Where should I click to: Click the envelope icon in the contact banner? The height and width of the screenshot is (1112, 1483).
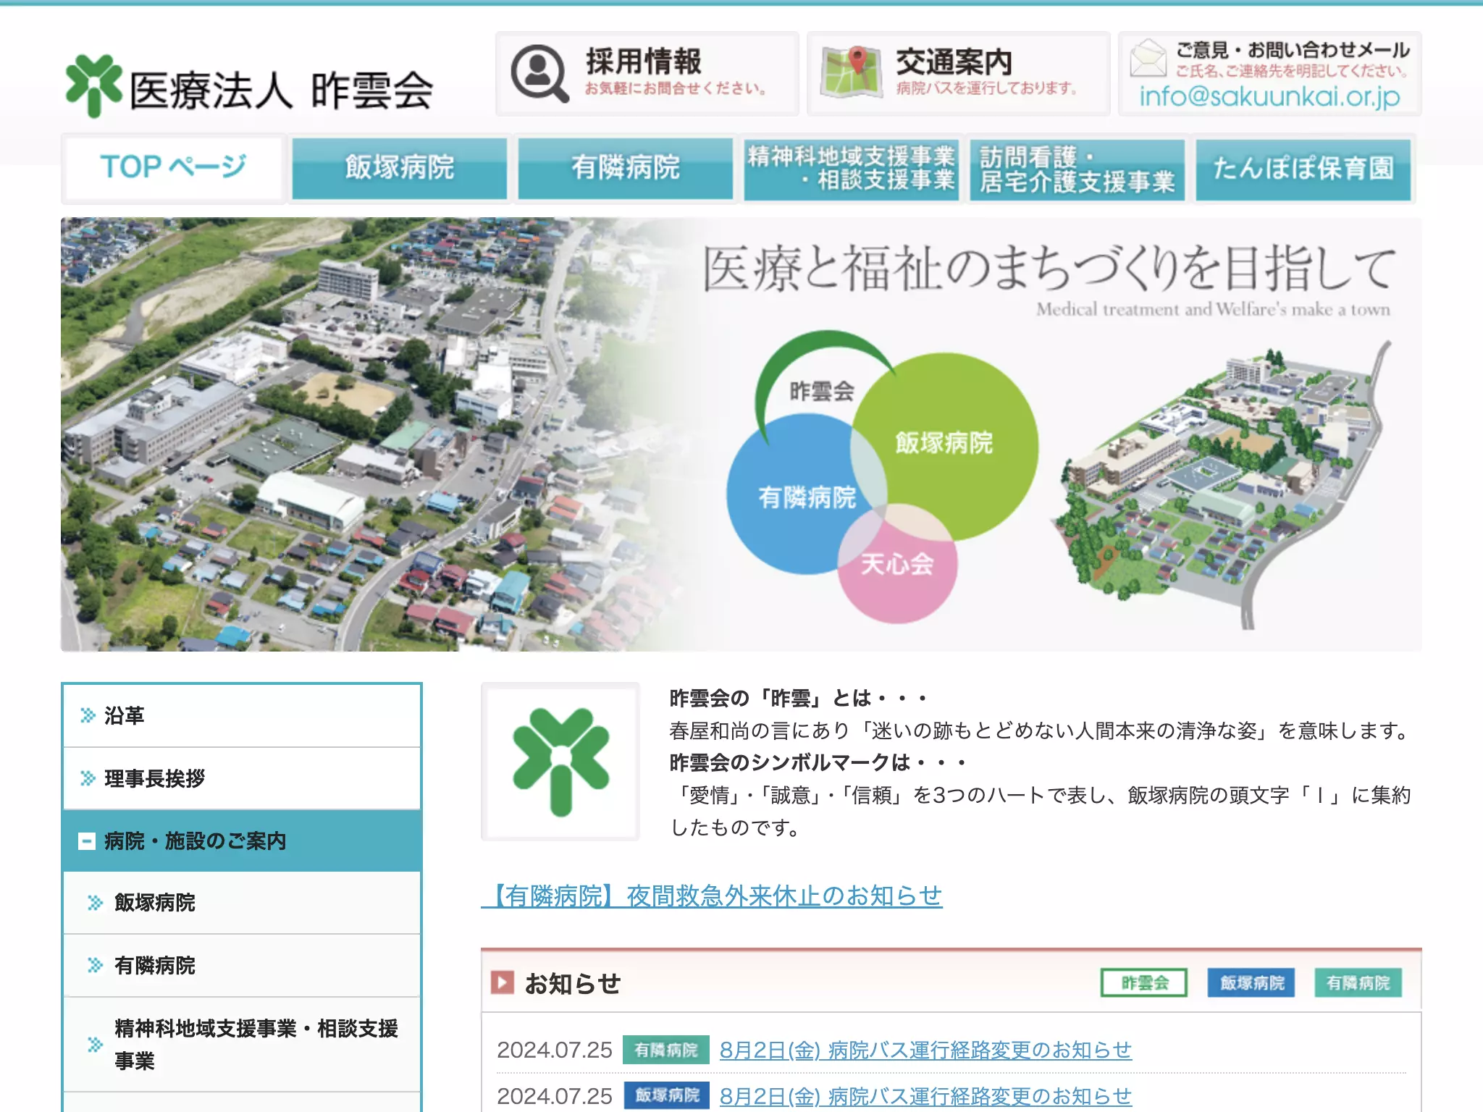pyautogui.click(x=1148, y=58)
